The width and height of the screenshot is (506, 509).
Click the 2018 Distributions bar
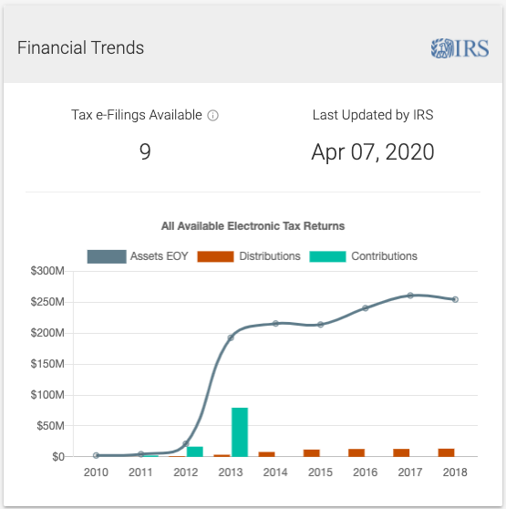pos(447,452)
